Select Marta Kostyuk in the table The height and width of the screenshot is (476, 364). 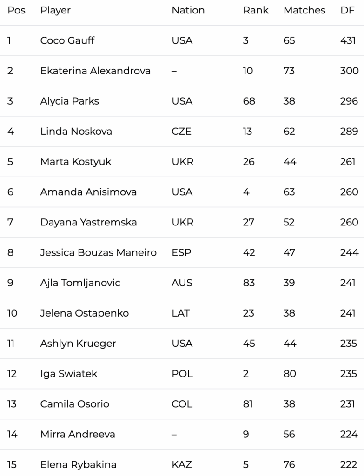[76, 161]
